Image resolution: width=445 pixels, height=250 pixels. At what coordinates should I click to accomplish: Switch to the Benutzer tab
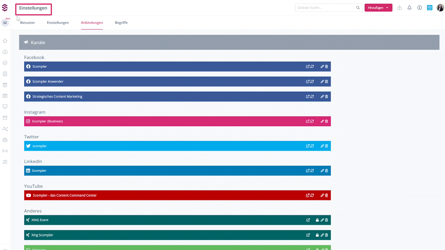(27, 23)
